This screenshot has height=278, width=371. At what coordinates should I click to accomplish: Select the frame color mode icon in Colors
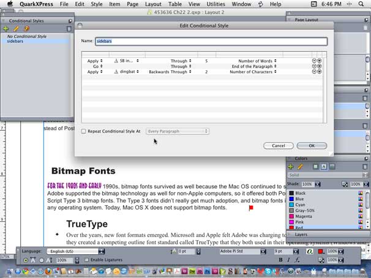pos(315,167)
